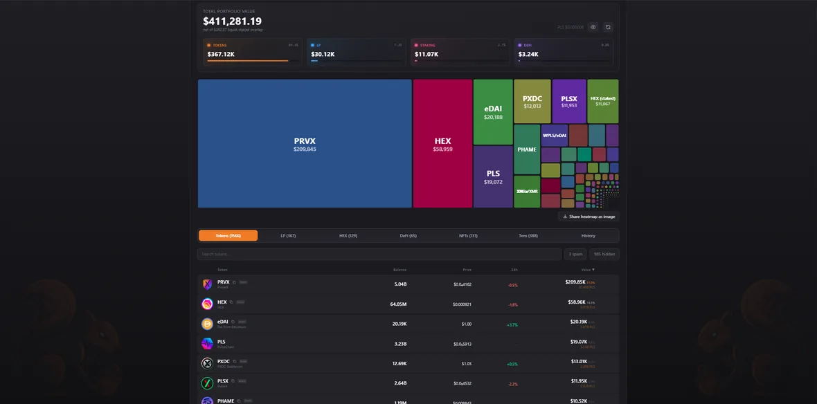Screen dimensions: 817x404
Task: Copy the PHAME token address icon
Action: 239,401
